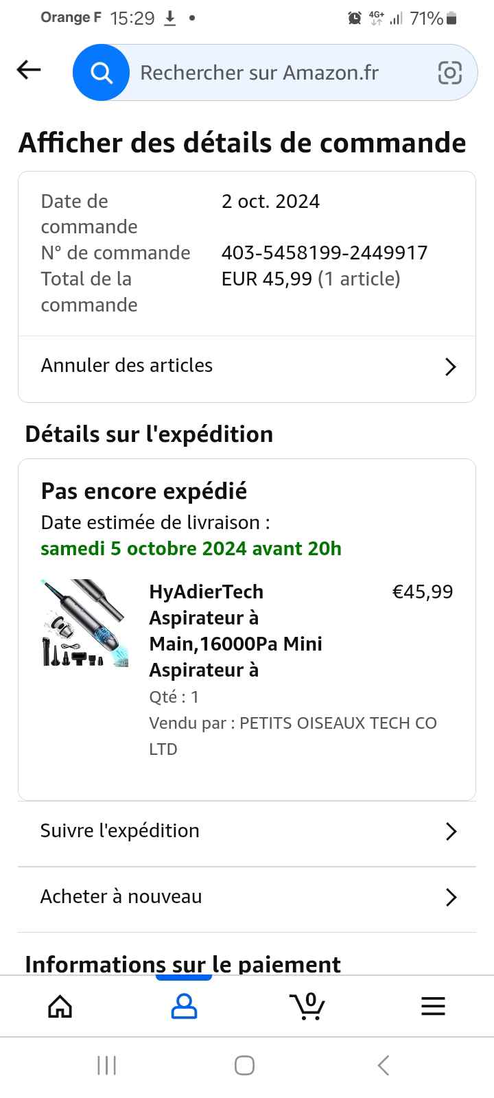This screenshot has width=494, height=1098.
Task: Open the hamburger menu icon
Action: click(x=433, y=1006)
